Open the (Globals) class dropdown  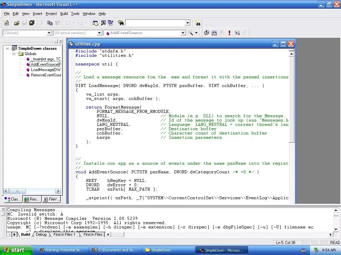[x=49, y=33]
